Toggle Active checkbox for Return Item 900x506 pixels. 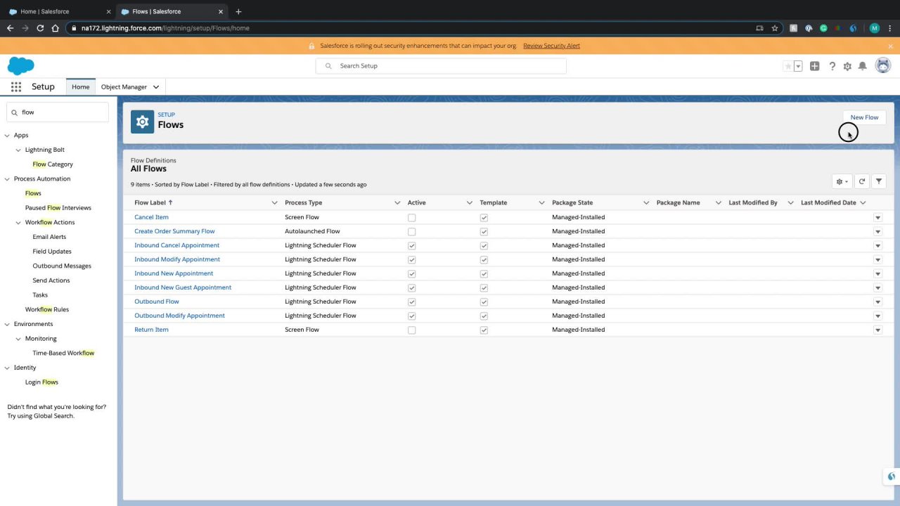pyautogui.click(x=412, y=330)
